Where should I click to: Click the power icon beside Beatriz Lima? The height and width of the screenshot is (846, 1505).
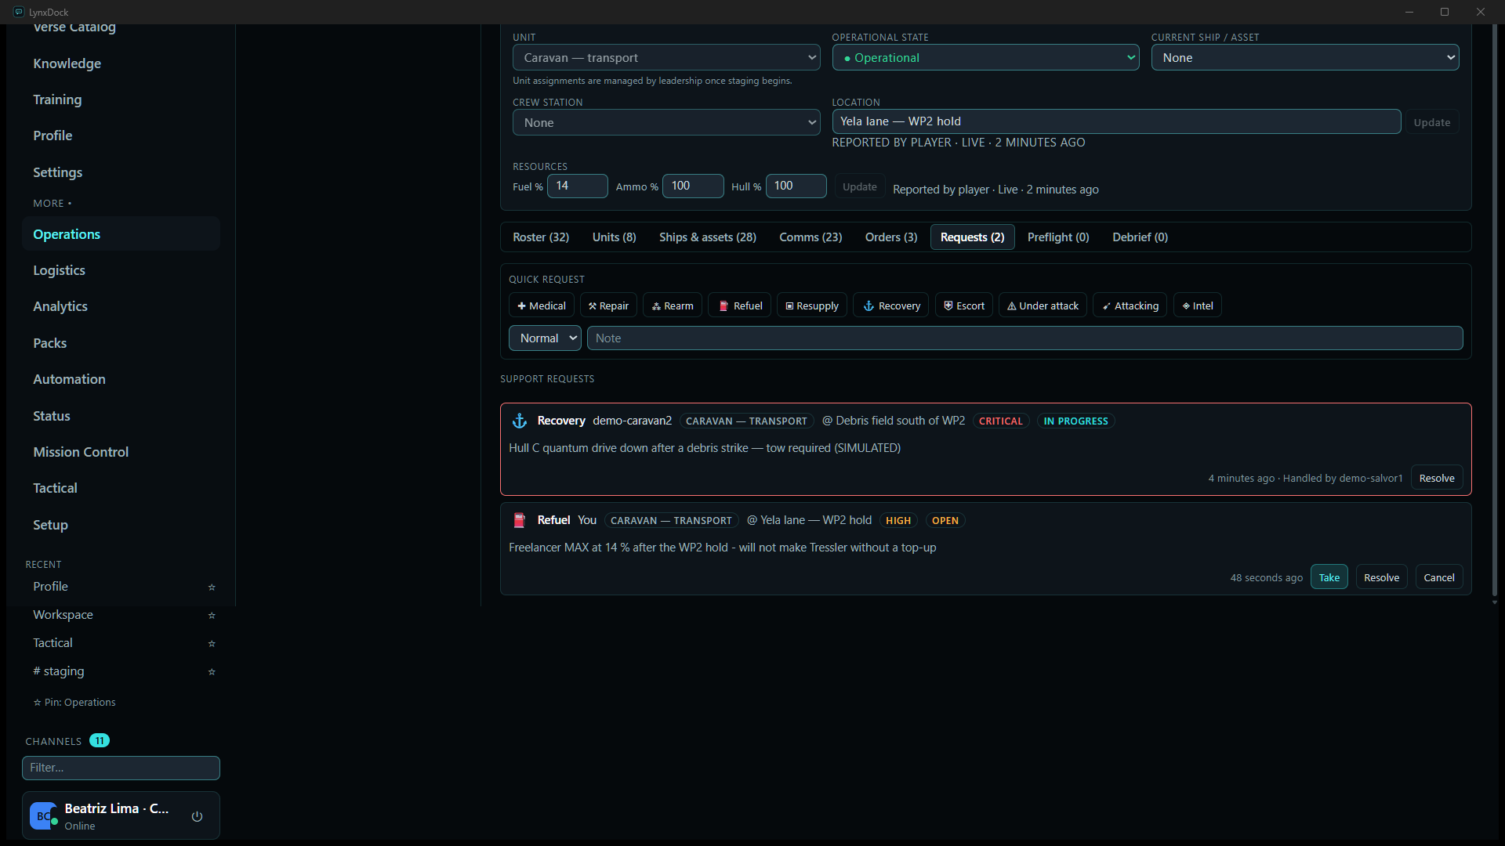[x=197, y=816]
